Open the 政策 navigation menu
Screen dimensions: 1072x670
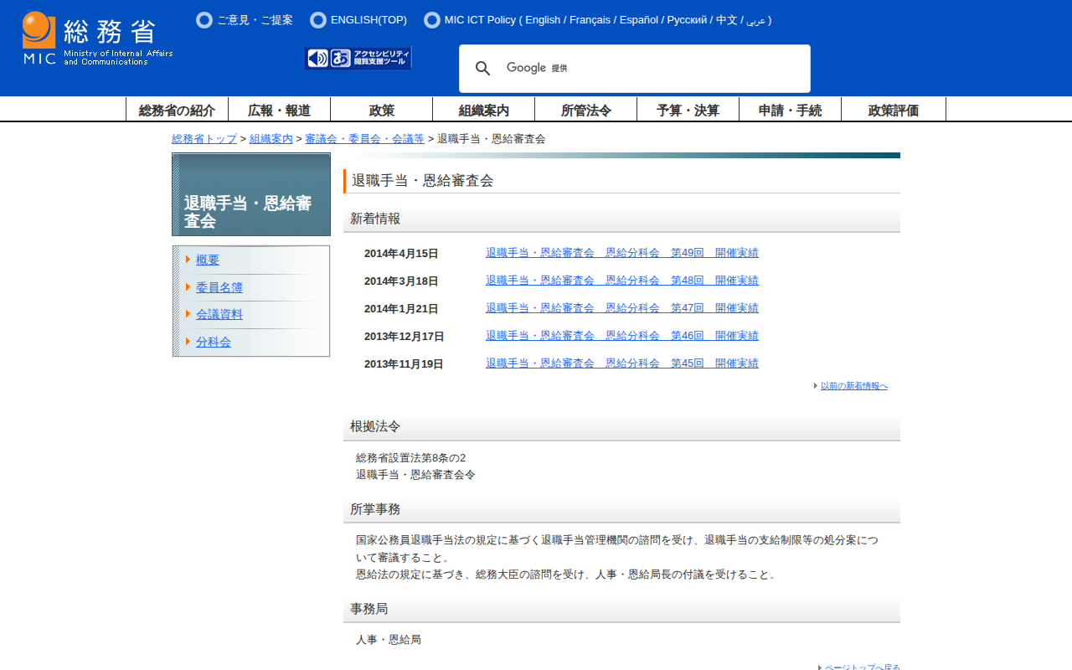[x=381, y=110]
